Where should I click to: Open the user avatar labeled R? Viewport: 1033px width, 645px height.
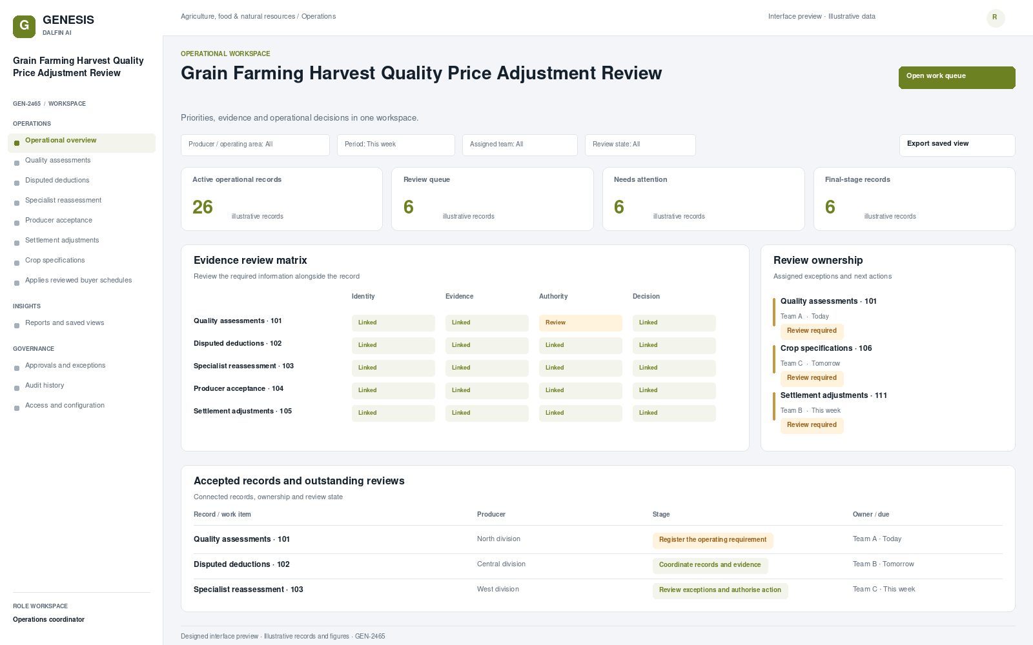pos(996,18)
